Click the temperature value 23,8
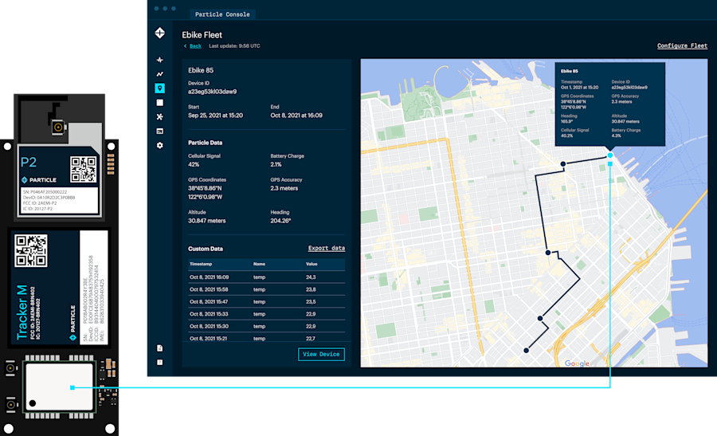 point(311,289)
